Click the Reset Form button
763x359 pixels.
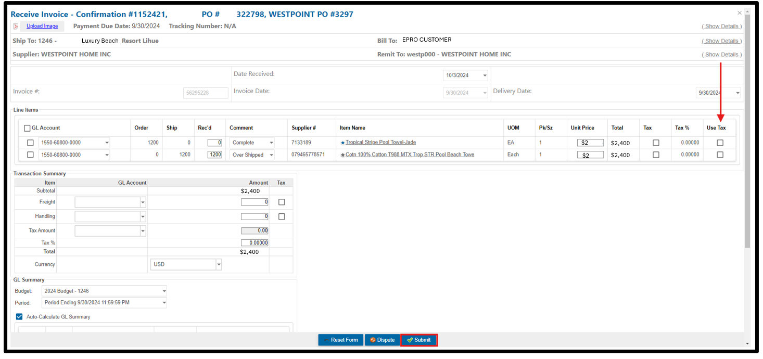pyautogui.click(x=340, y=340)
